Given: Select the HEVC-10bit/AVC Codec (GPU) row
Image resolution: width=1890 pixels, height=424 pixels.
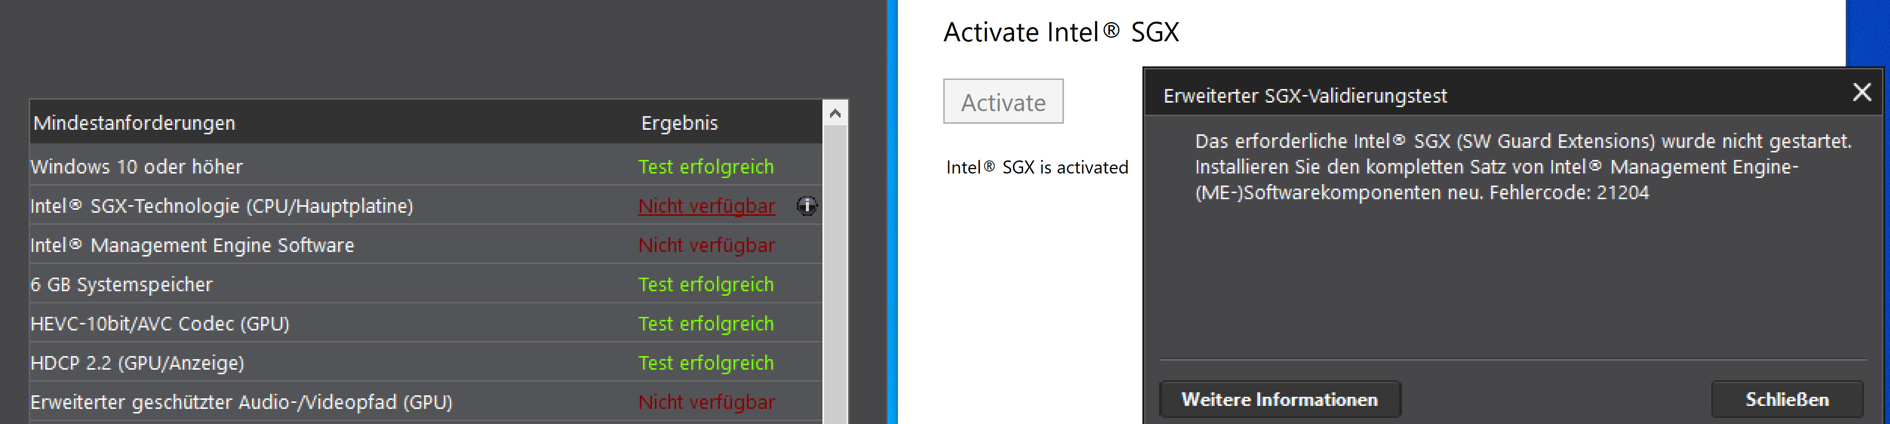Looking at the screenshot, I should 426,323.
